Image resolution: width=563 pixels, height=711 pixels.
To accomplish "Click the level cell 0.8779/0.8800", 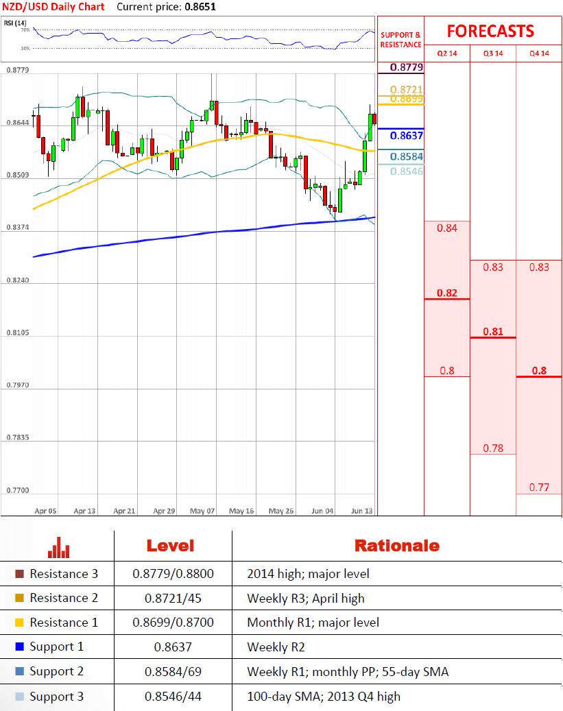I will pyautogui.click(x=173, y=574).
